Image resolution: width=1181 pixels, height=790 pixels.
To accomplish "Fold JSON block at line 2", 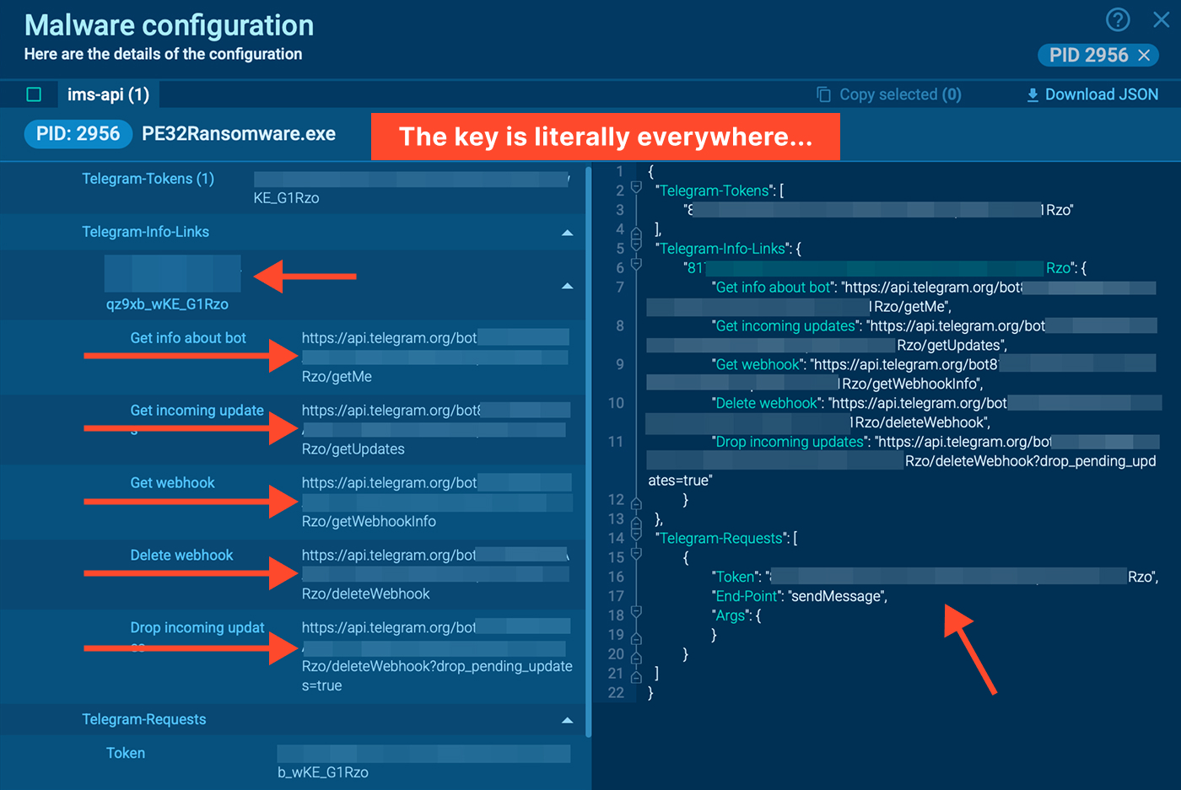I will (637, 186).
